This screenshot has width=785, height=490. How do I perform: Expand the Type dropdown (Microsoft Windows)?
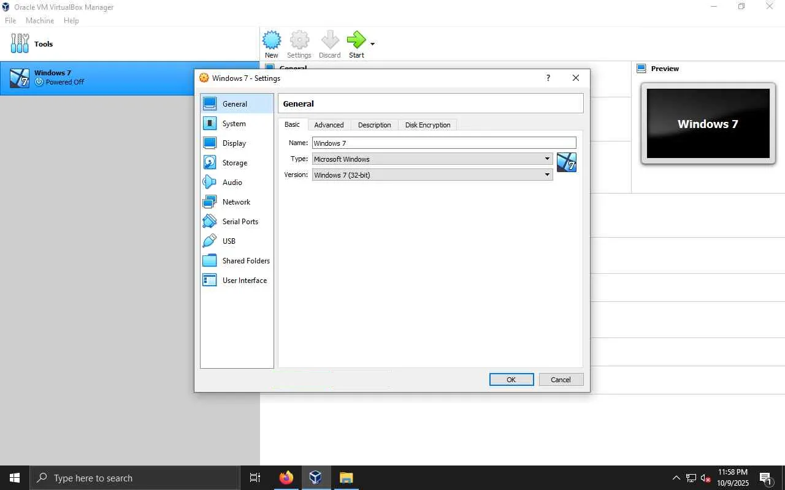coord(432,159)
